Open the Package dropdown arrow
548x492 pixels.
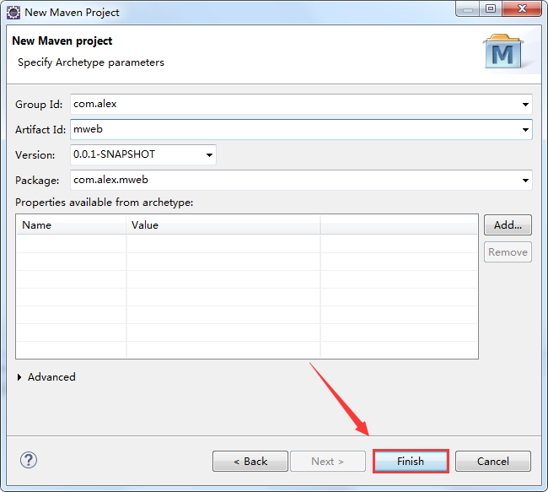[525, 181]
